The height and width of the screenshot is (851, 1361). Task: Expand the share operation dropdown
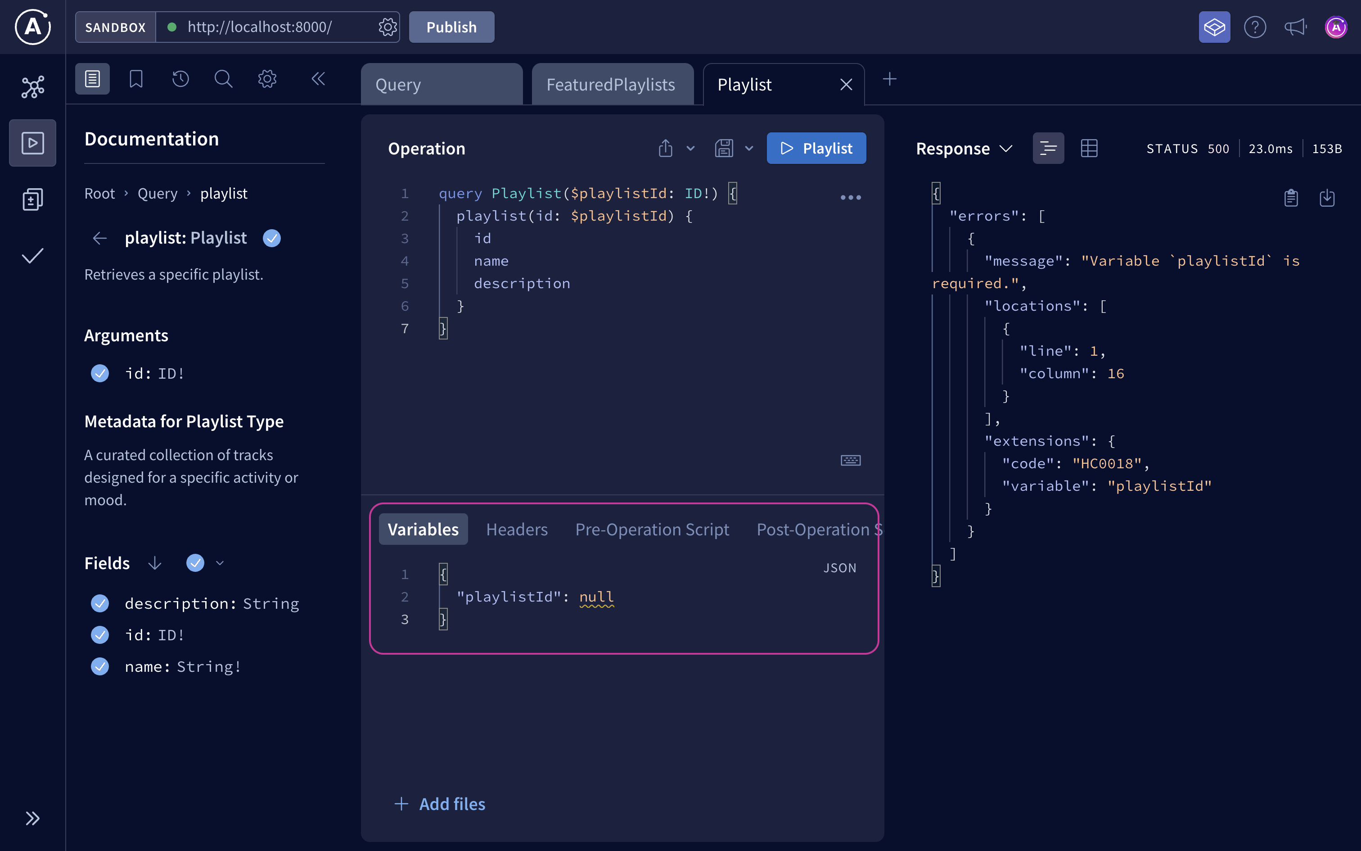(x=690, y=148)
